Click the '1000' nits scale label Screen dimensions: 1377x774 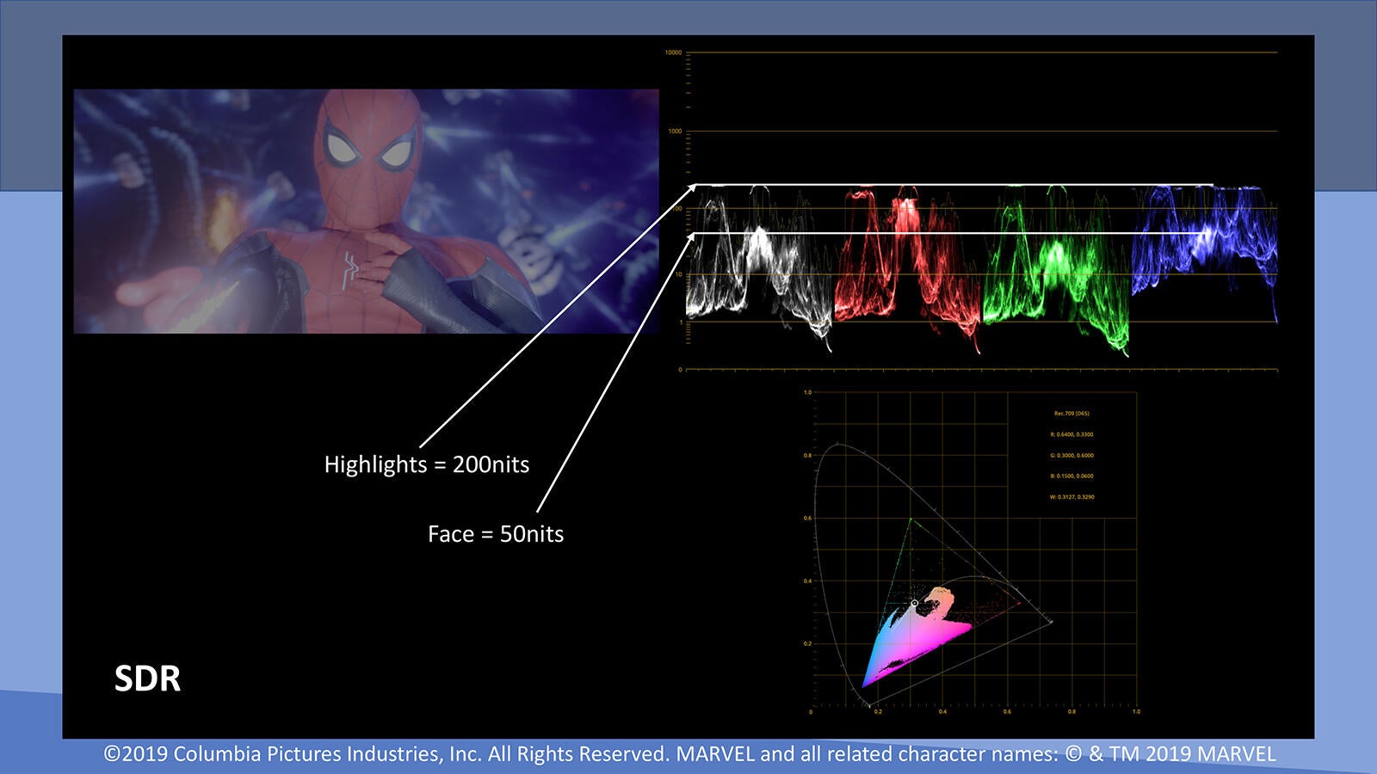pyautogui.click(x=675, y=132)
